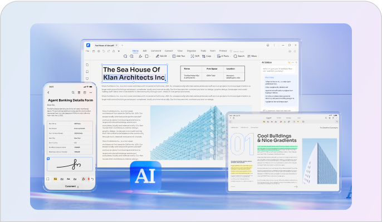Click the blue AI cube icon
This screenshot has width=382, height=222.
click(x=145, y=176)
